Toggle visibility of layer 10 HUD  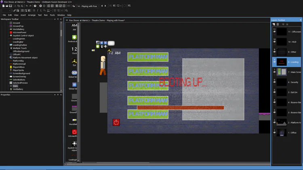(274, 41)
